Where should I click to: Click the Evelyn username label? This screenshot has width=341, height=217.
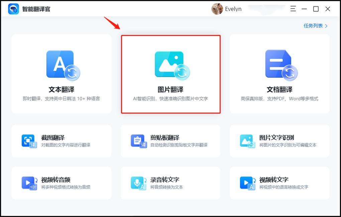[x=233, y=9]
